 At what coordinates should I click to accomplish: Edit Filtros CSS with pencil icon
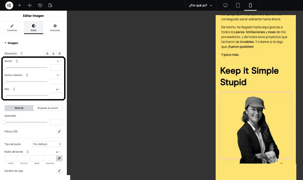[x=59, y=132]
